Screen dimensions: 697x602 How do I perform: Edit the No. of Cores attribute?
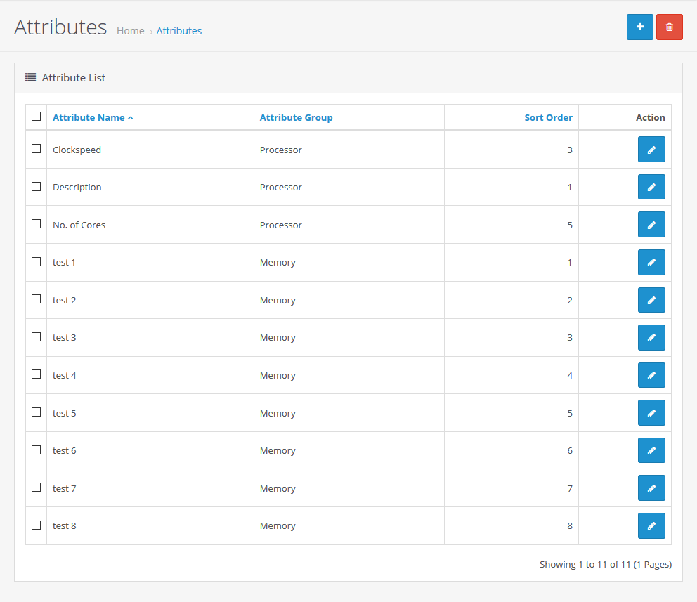pyautogui.click(x=651, y=224)
